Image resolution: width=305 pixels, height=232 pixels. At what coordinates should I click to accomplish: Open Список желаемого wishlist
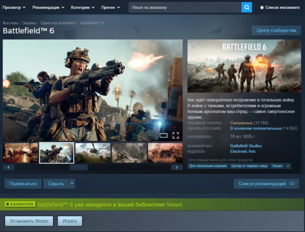[x=280, y=7]
